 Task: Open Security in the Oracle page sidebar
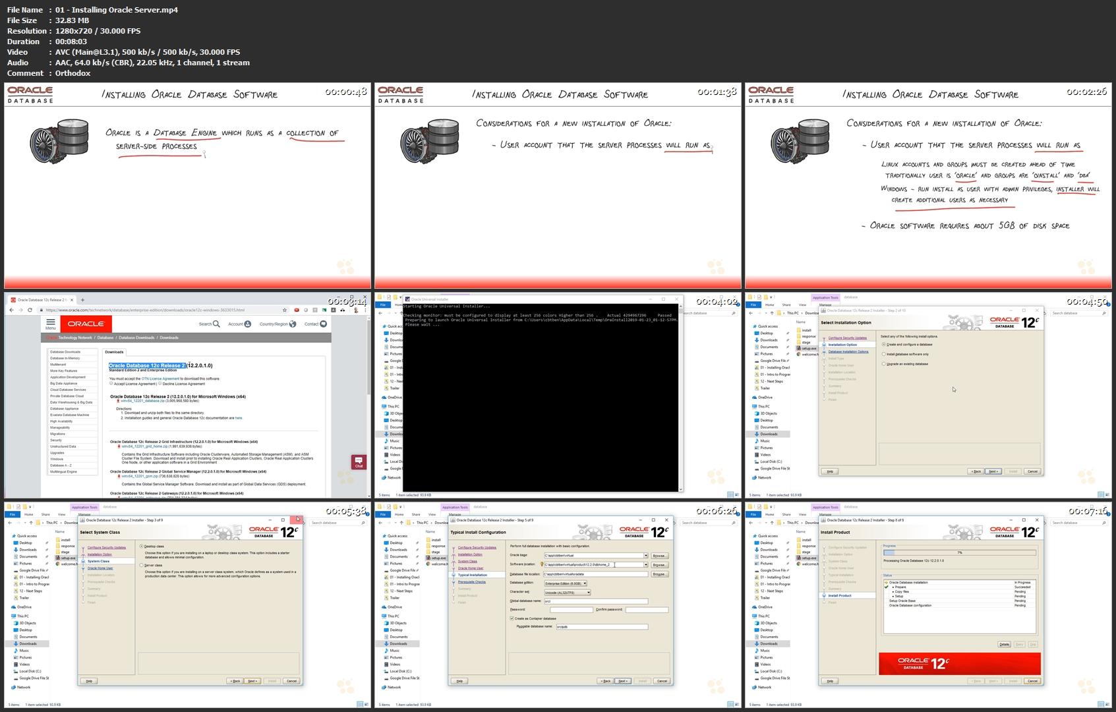[56, 440]
